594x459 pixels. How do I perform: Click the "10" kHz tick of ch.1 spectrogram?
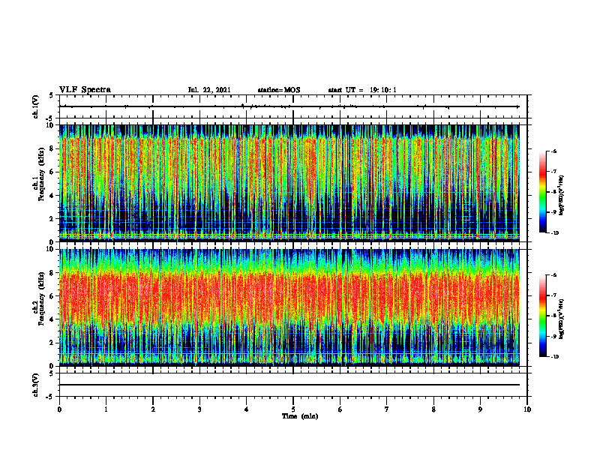(51, 125)
